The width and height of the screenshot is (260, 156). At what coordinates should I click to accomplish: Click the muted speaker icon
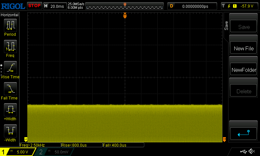[x=251, y=151]
